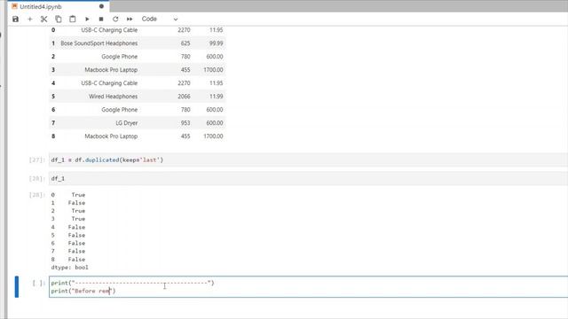568x319 pixels.
Task: Click the 11.99 price value
Action: (216, 97)
